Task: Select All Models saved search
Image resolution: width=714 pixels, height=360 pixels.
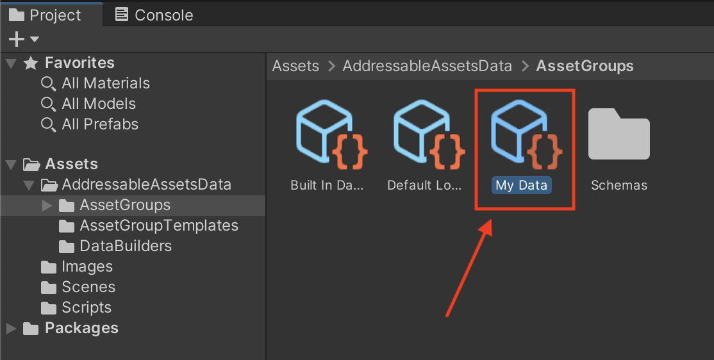Action: tap(99, 104)
